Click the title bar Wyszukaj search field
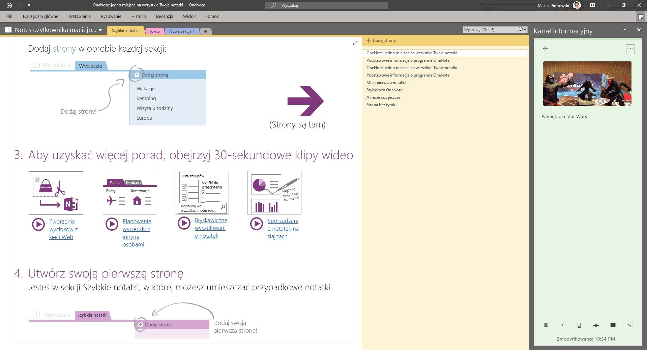647x350 pixels. pos(326,5)
